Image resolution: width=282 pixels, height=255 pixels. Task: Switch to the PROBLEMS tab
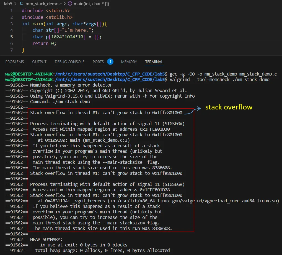15,62
